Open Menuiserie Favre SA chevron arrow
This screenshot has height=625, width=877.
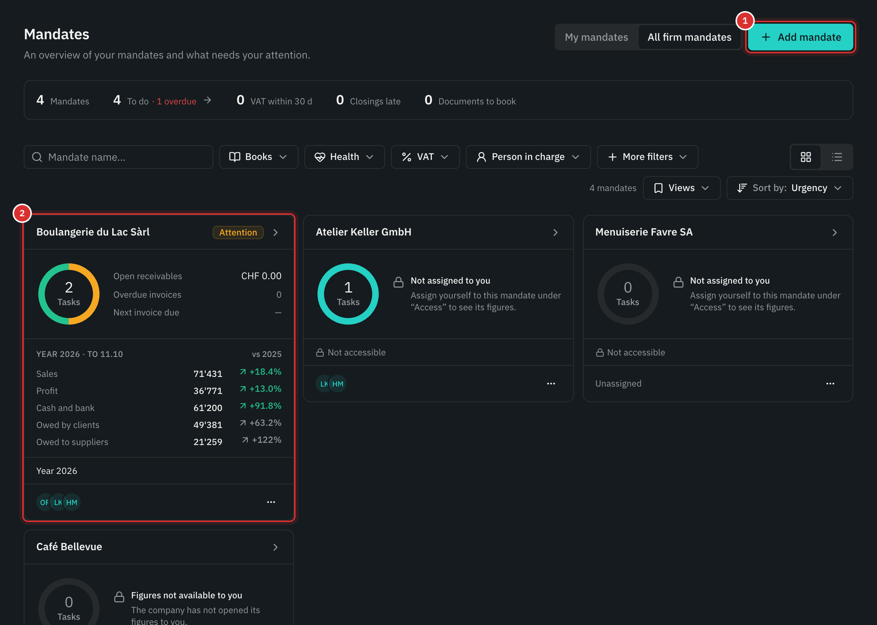click(x=835, y=233)
